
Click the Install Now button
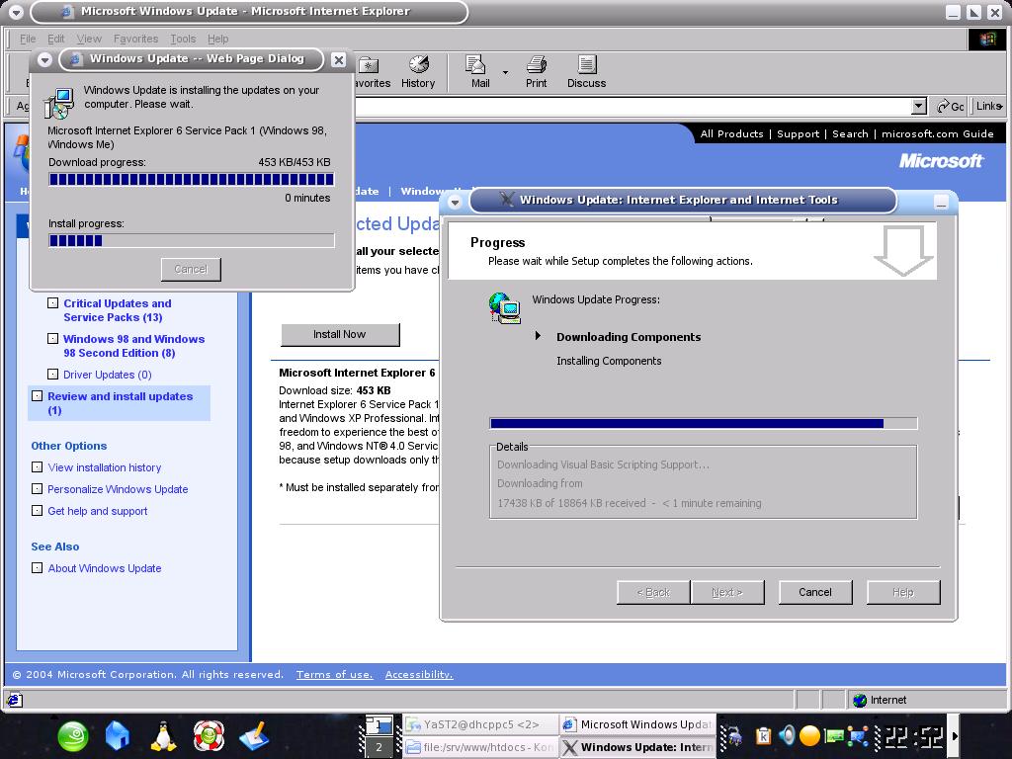(x=340, y=334)
